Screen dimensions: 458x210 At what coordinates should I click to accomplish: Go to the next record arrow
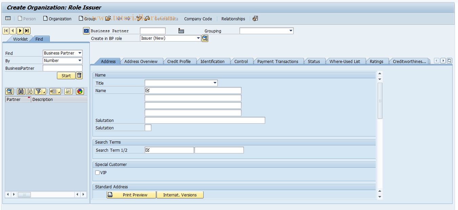20,31
